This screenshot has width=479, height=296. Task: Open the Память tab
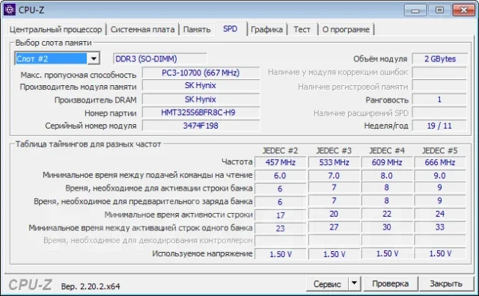pos(197,30)
